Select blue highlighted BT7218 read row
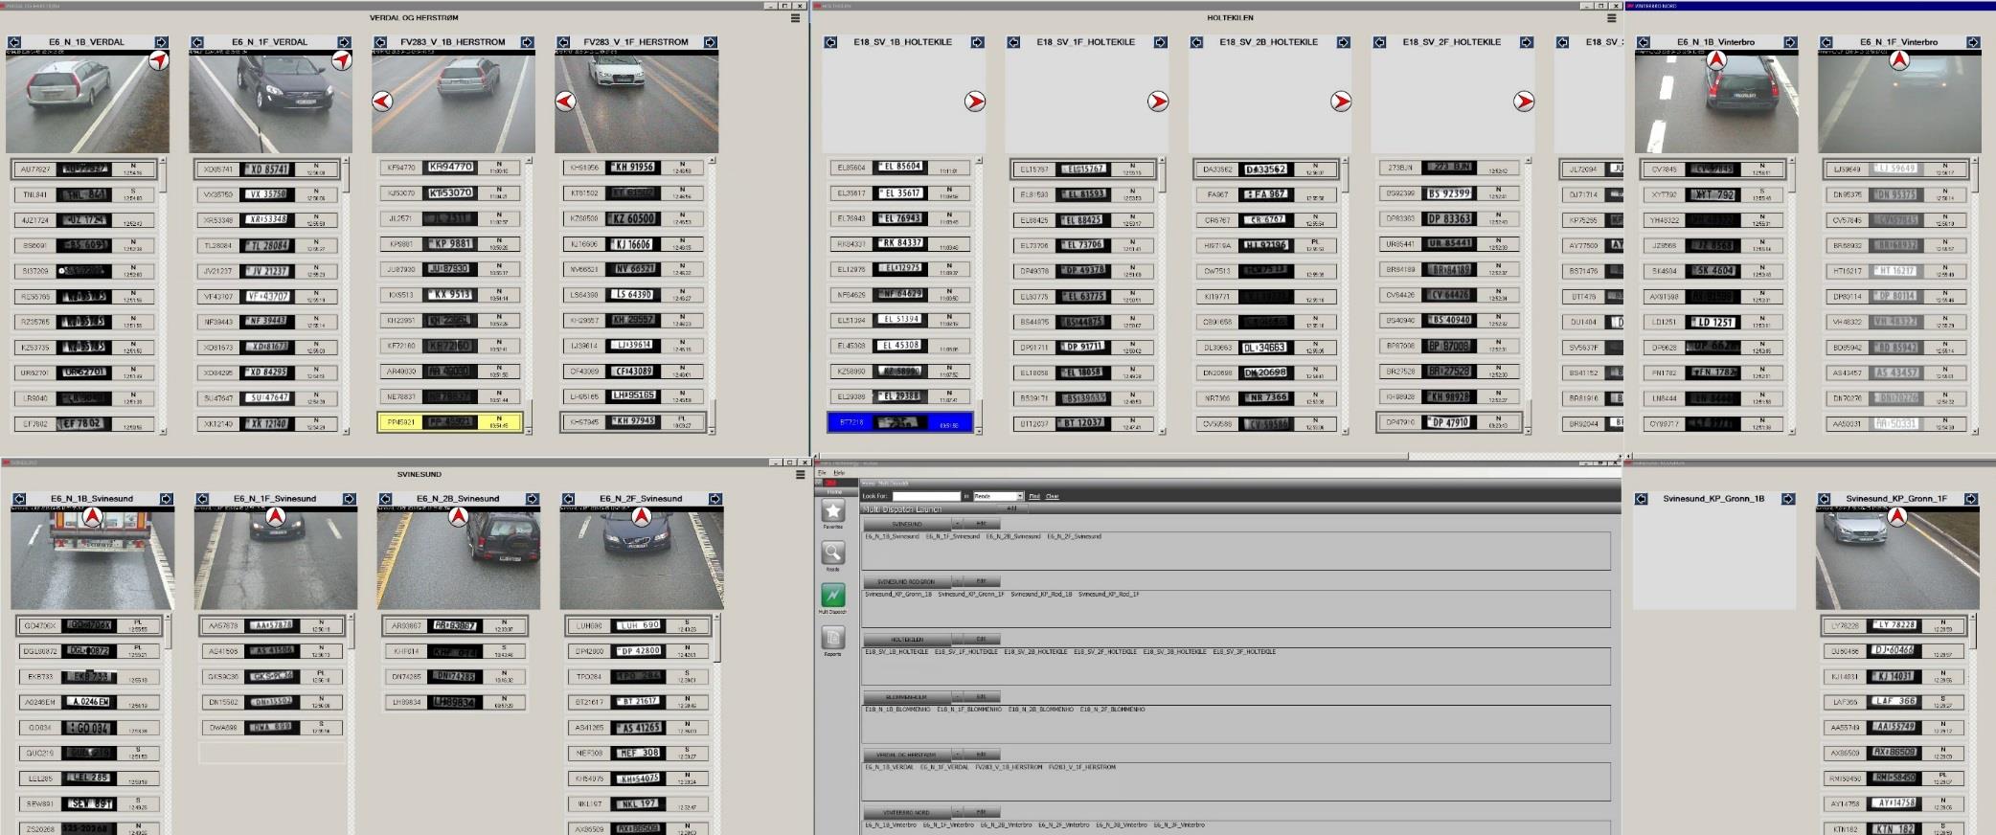Viewport: 1996px width, 835px height. coord(900,421)
